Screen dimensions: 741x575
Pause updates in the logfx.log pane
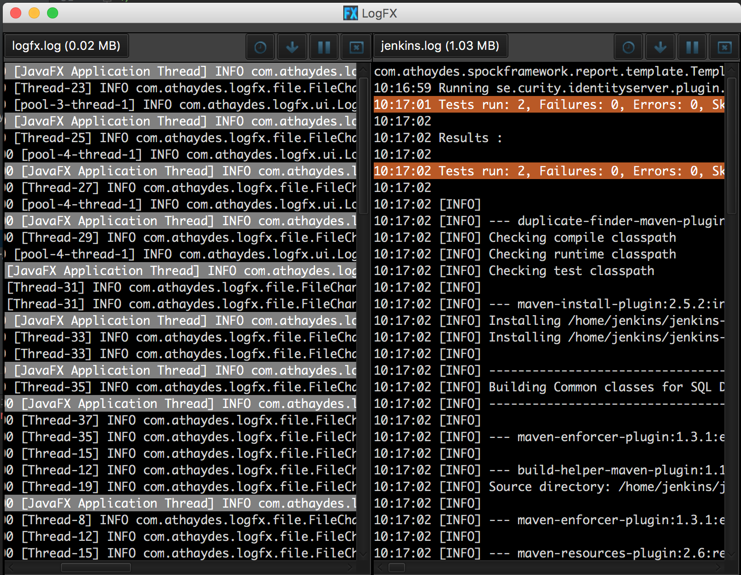(324, 47)
